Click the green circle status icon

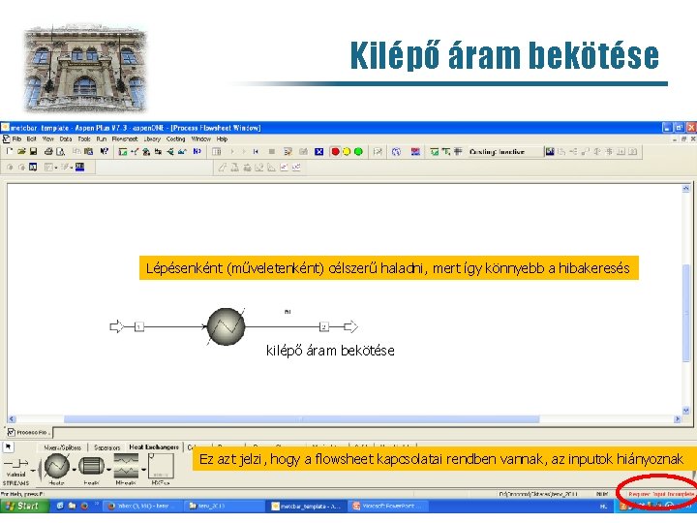(x=358, y=152)
